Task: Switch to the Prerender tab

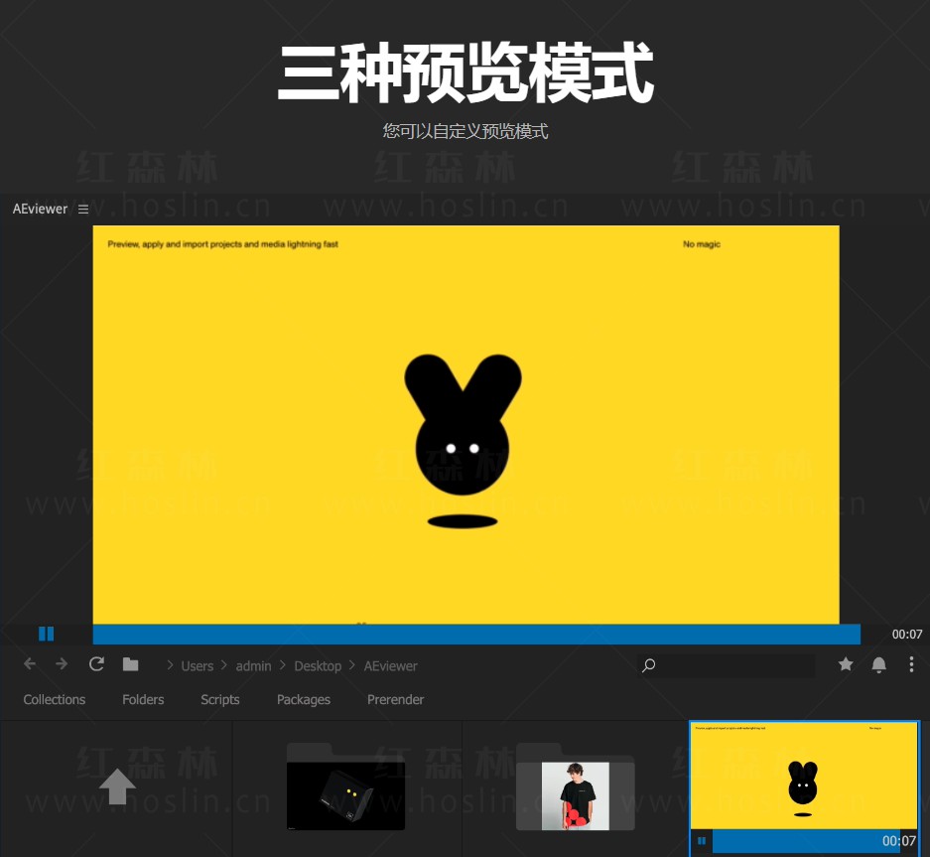Action: coord(395,700)
